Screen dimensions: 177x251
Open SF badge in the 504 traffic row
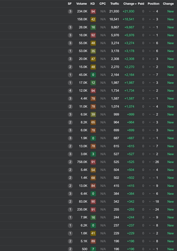point(70,170)
